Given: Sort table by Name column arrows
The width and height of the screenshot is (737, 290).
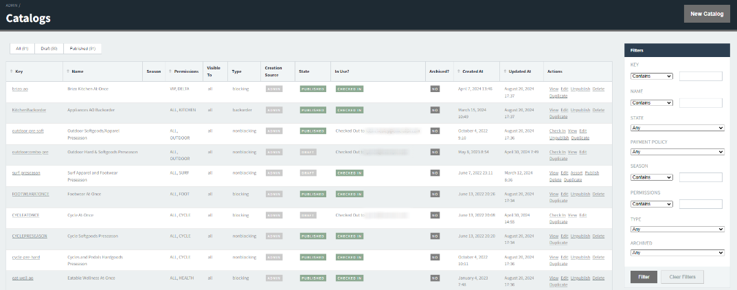Looking at the screenshot, I should point(68,71).
